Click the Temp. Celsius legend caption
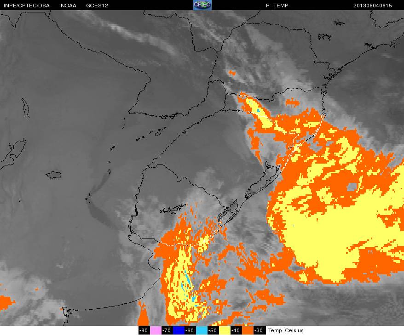The image size is (404, 335). pos(286,330)
